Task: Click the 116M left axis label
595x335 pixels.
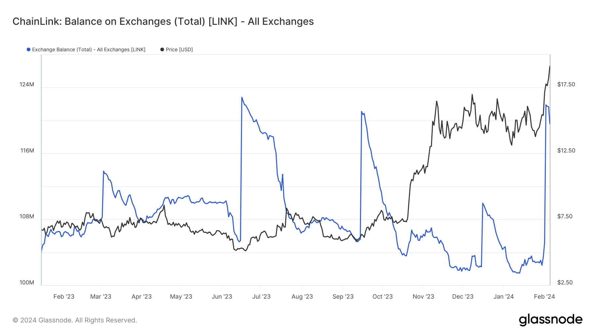Action: click(27, 150)
